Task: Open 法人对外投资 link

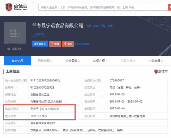Action: pyautogui.click(x=50, y=109)
